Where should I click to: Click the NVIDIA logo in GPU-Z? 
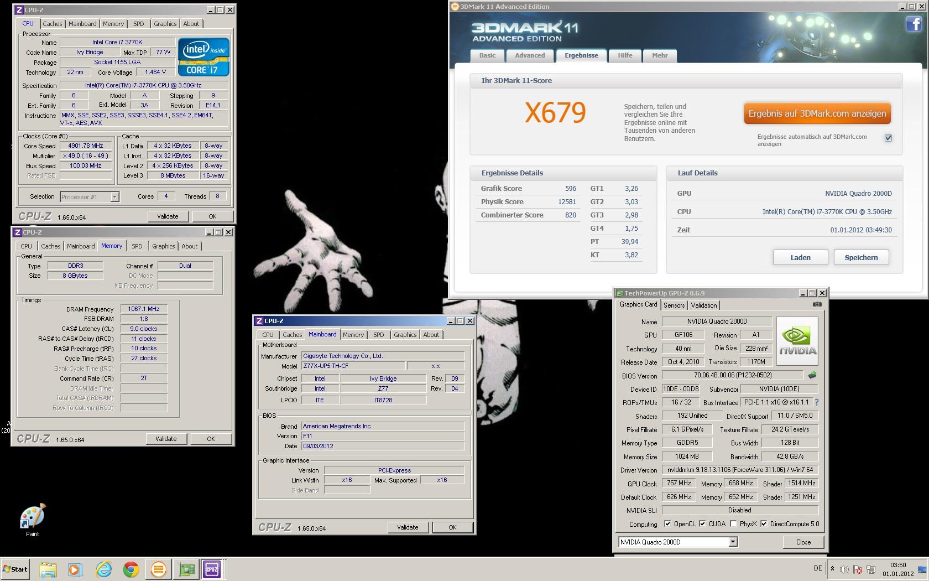pos(797,341)
